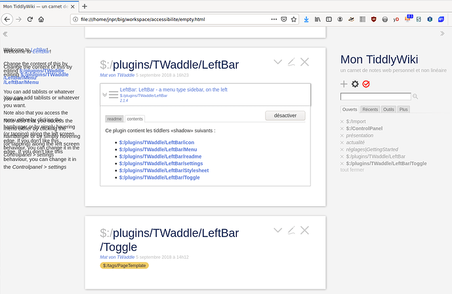
Task: Click the search magnifier icon
Action: (415, 96)
